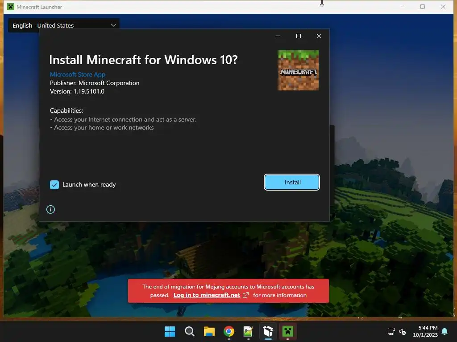457x342 pixels.
Task: Click the Install Minecraft for Windows 10? heading
Action: (143, 60)
